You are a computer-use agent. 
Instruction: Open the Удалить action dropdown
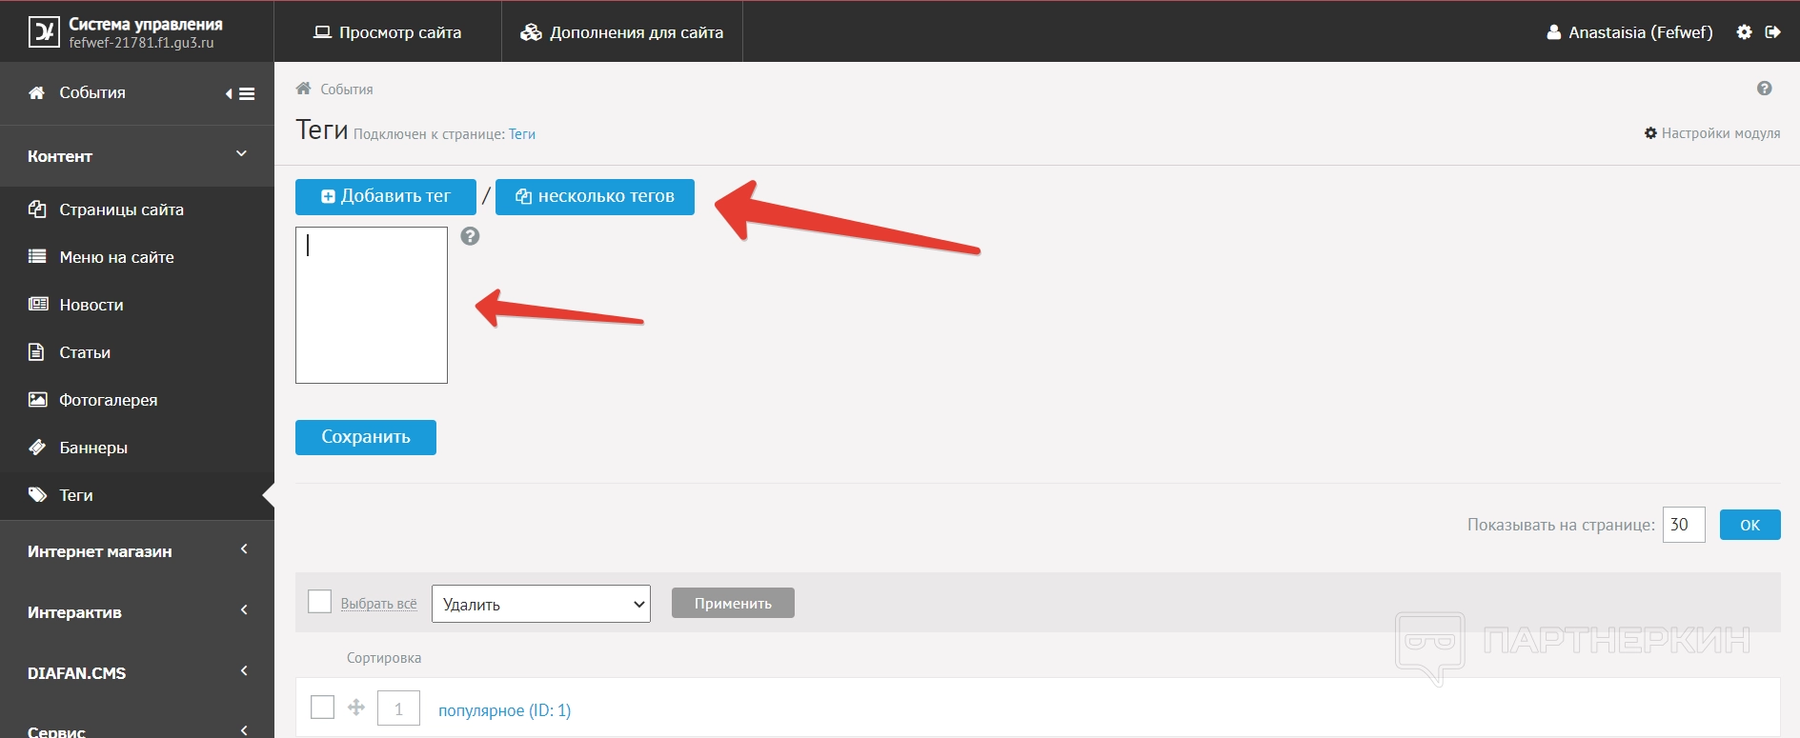541,604
